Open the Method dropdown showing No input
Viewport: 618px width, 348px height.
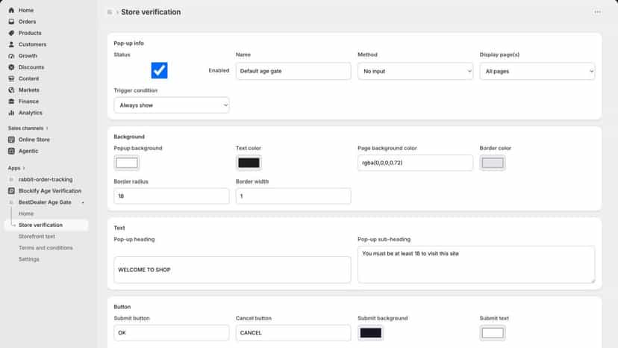415,72
